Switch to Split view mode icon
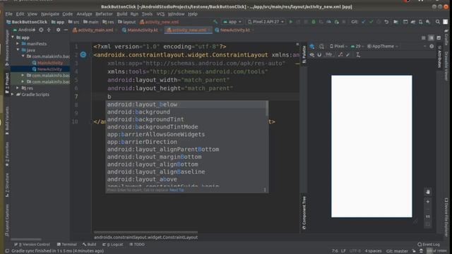The image size is (452, 254). tap(431, 37)
